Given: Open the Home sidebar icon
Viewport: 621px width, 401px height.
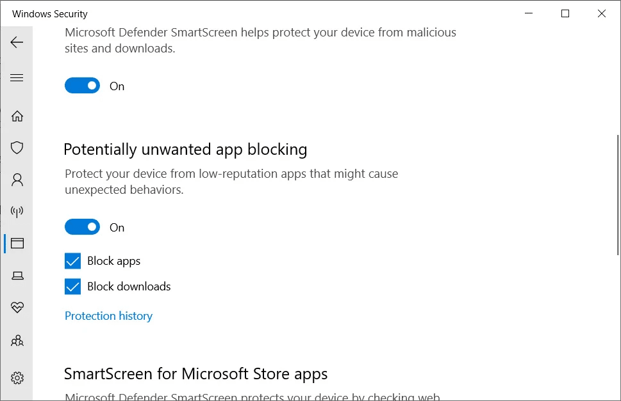Looking at the screenshot, I should (x=17, y=116).
